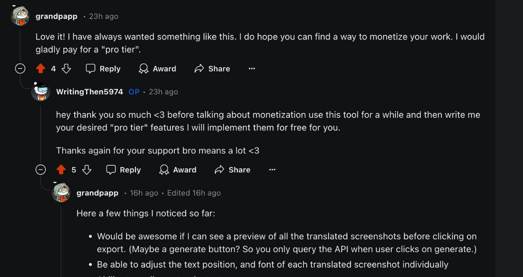
Task: Open the ellipsis dropdown on the top comment
Action: coord(252,69)
